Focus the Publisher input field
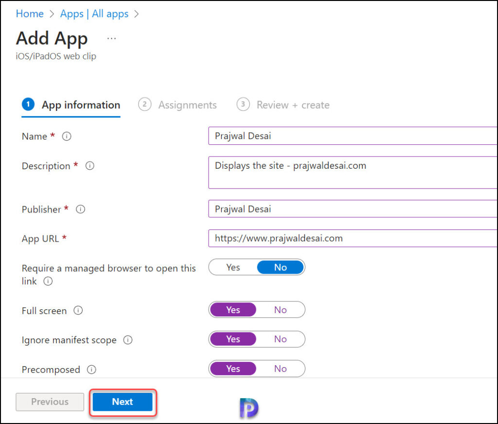The image size is (498, 424). [x=353, y=209]
